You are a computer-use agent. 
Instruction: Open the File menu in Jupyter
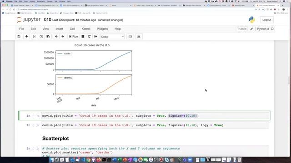[x=21, y=29]
